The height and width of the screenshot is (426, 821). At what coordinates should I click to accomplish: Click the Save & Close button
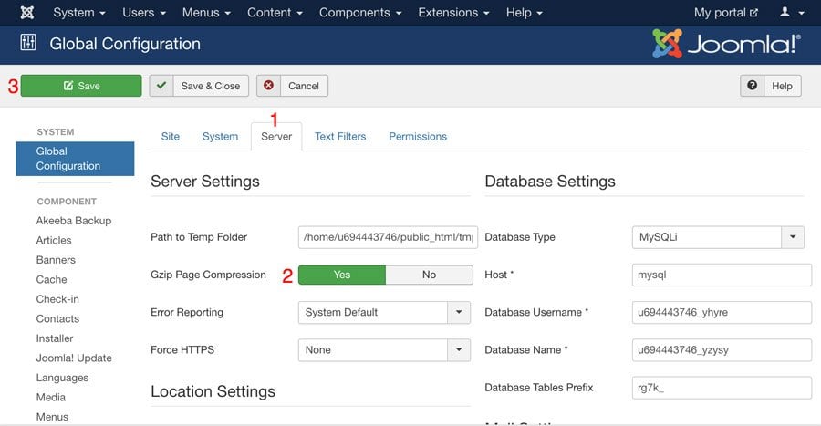pos(199,86)
